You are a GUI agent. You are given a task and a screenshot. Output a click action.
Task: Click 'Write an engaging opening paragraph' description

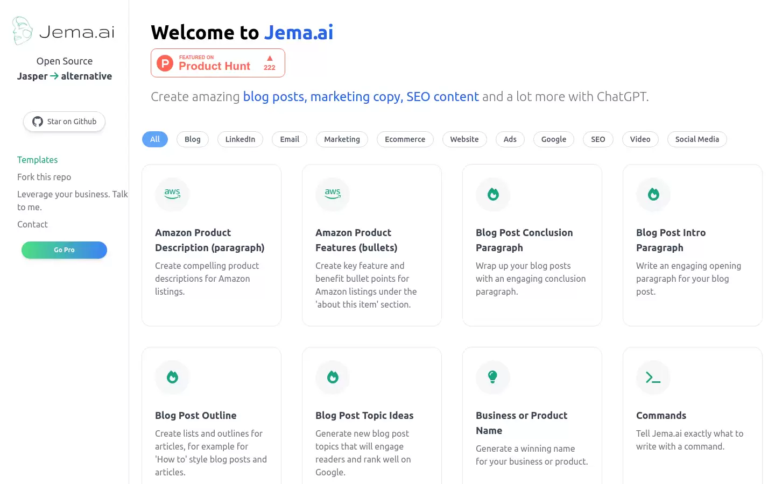(x=688, y=279)
